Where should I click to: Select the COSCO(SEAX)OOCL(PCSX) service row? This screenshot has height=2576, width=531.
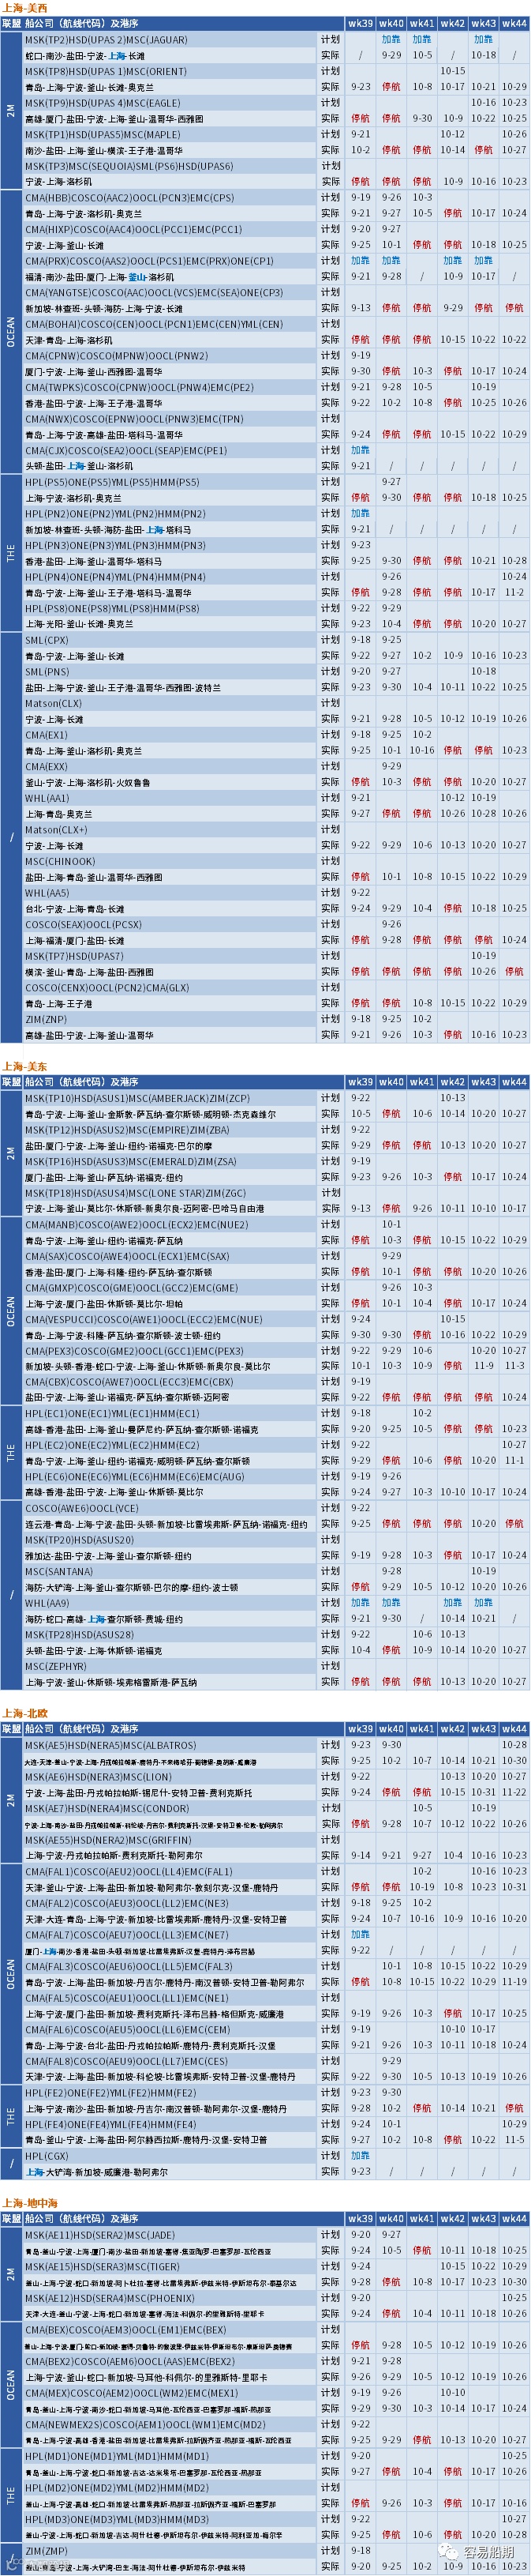point(170,925)
